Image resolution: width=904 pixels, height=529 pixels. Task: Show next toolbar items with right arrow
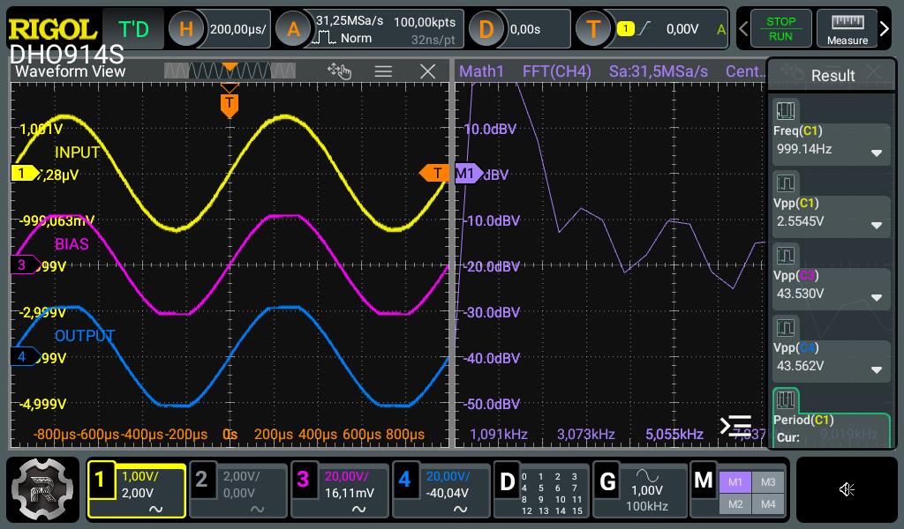coord(885,29)
